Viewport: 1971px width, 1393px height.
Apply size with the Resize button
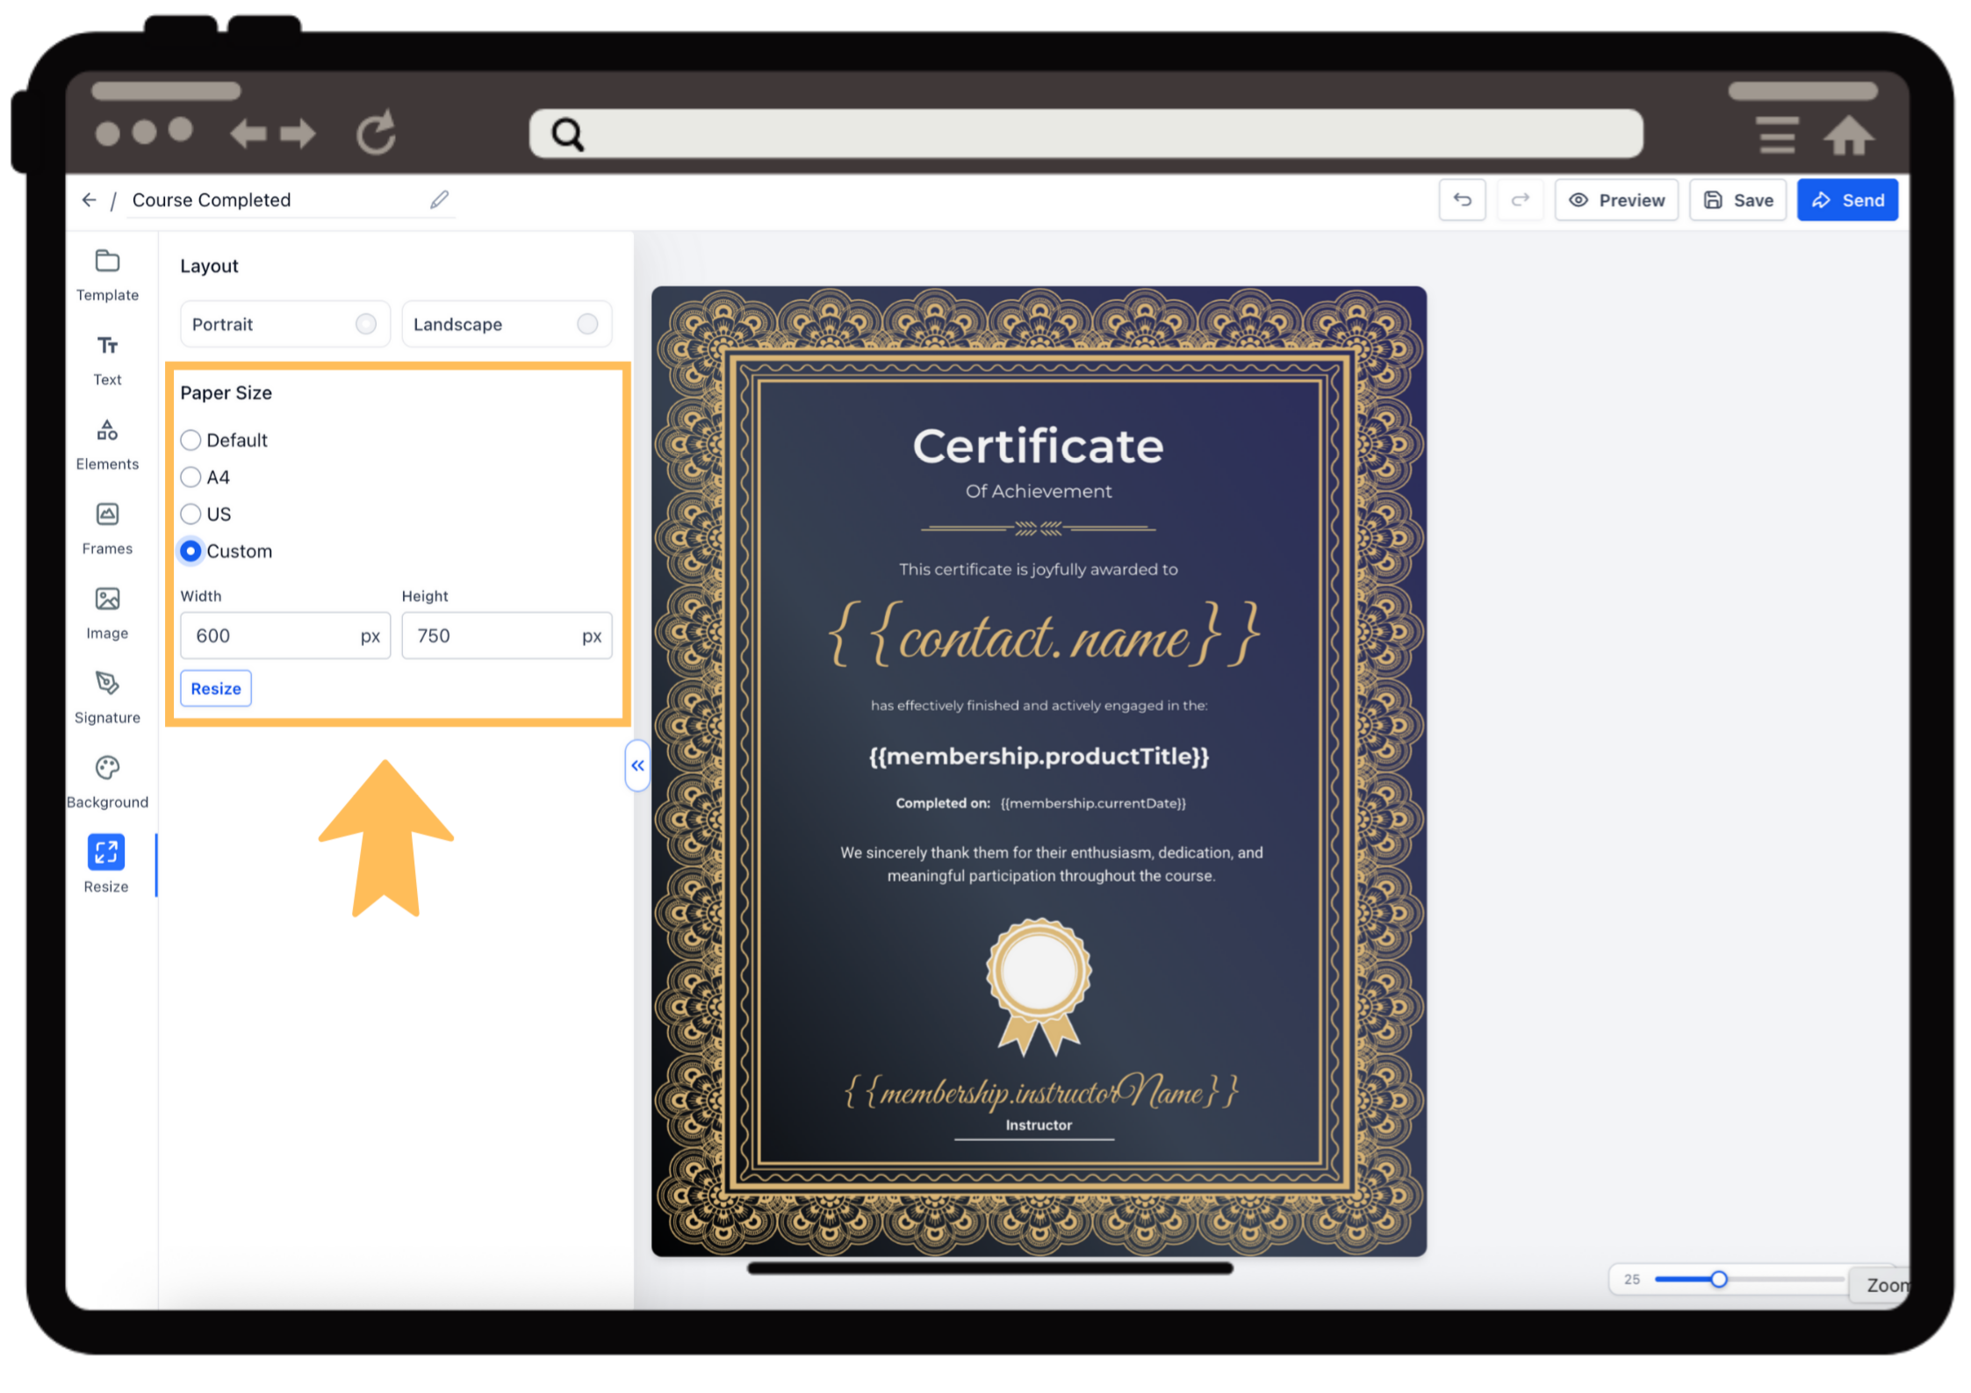216,688
